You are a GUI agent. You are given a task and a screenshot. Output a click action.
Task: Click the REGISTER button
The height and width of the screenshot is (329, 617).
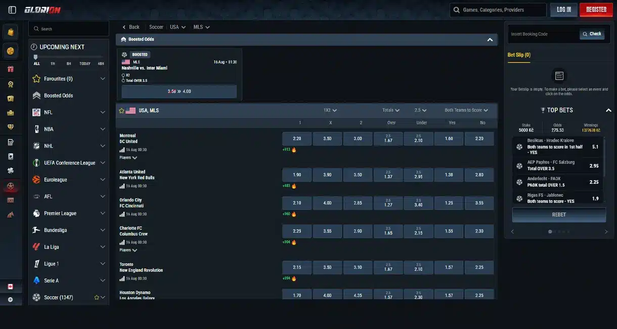(x=596, y=10)
